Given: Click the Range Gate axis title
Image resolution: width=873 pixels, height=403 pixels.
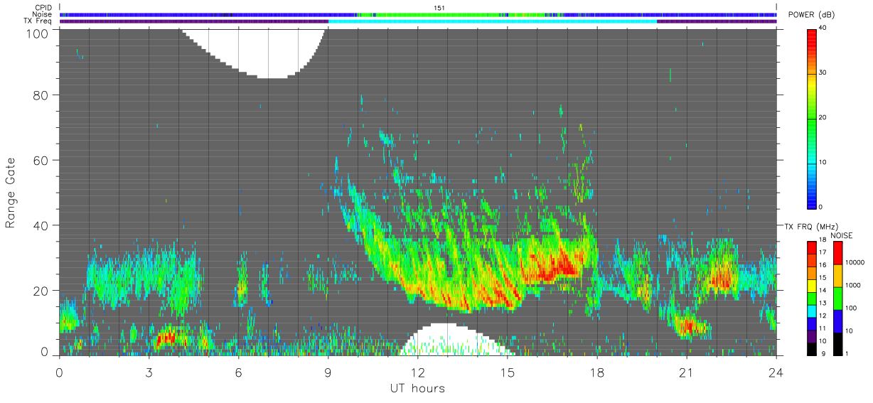Looking at the screenshot, I should click(x=11, y=192).
